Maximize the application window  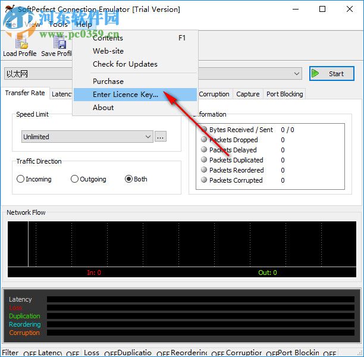tap(322, 10)
